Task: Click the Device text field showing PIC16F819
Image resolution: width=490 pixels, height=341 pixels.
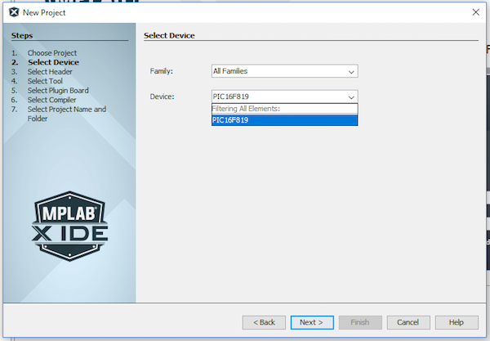Action: [x=278, y=96]
